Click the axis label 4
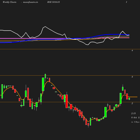This screenshot has height=140, width=140. [x=132, y=50]
